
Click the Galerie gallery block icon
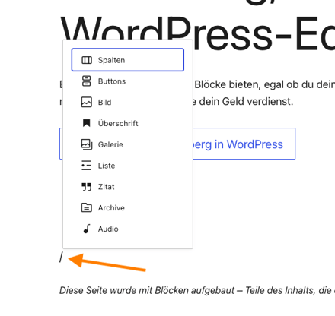click(87, 144)
